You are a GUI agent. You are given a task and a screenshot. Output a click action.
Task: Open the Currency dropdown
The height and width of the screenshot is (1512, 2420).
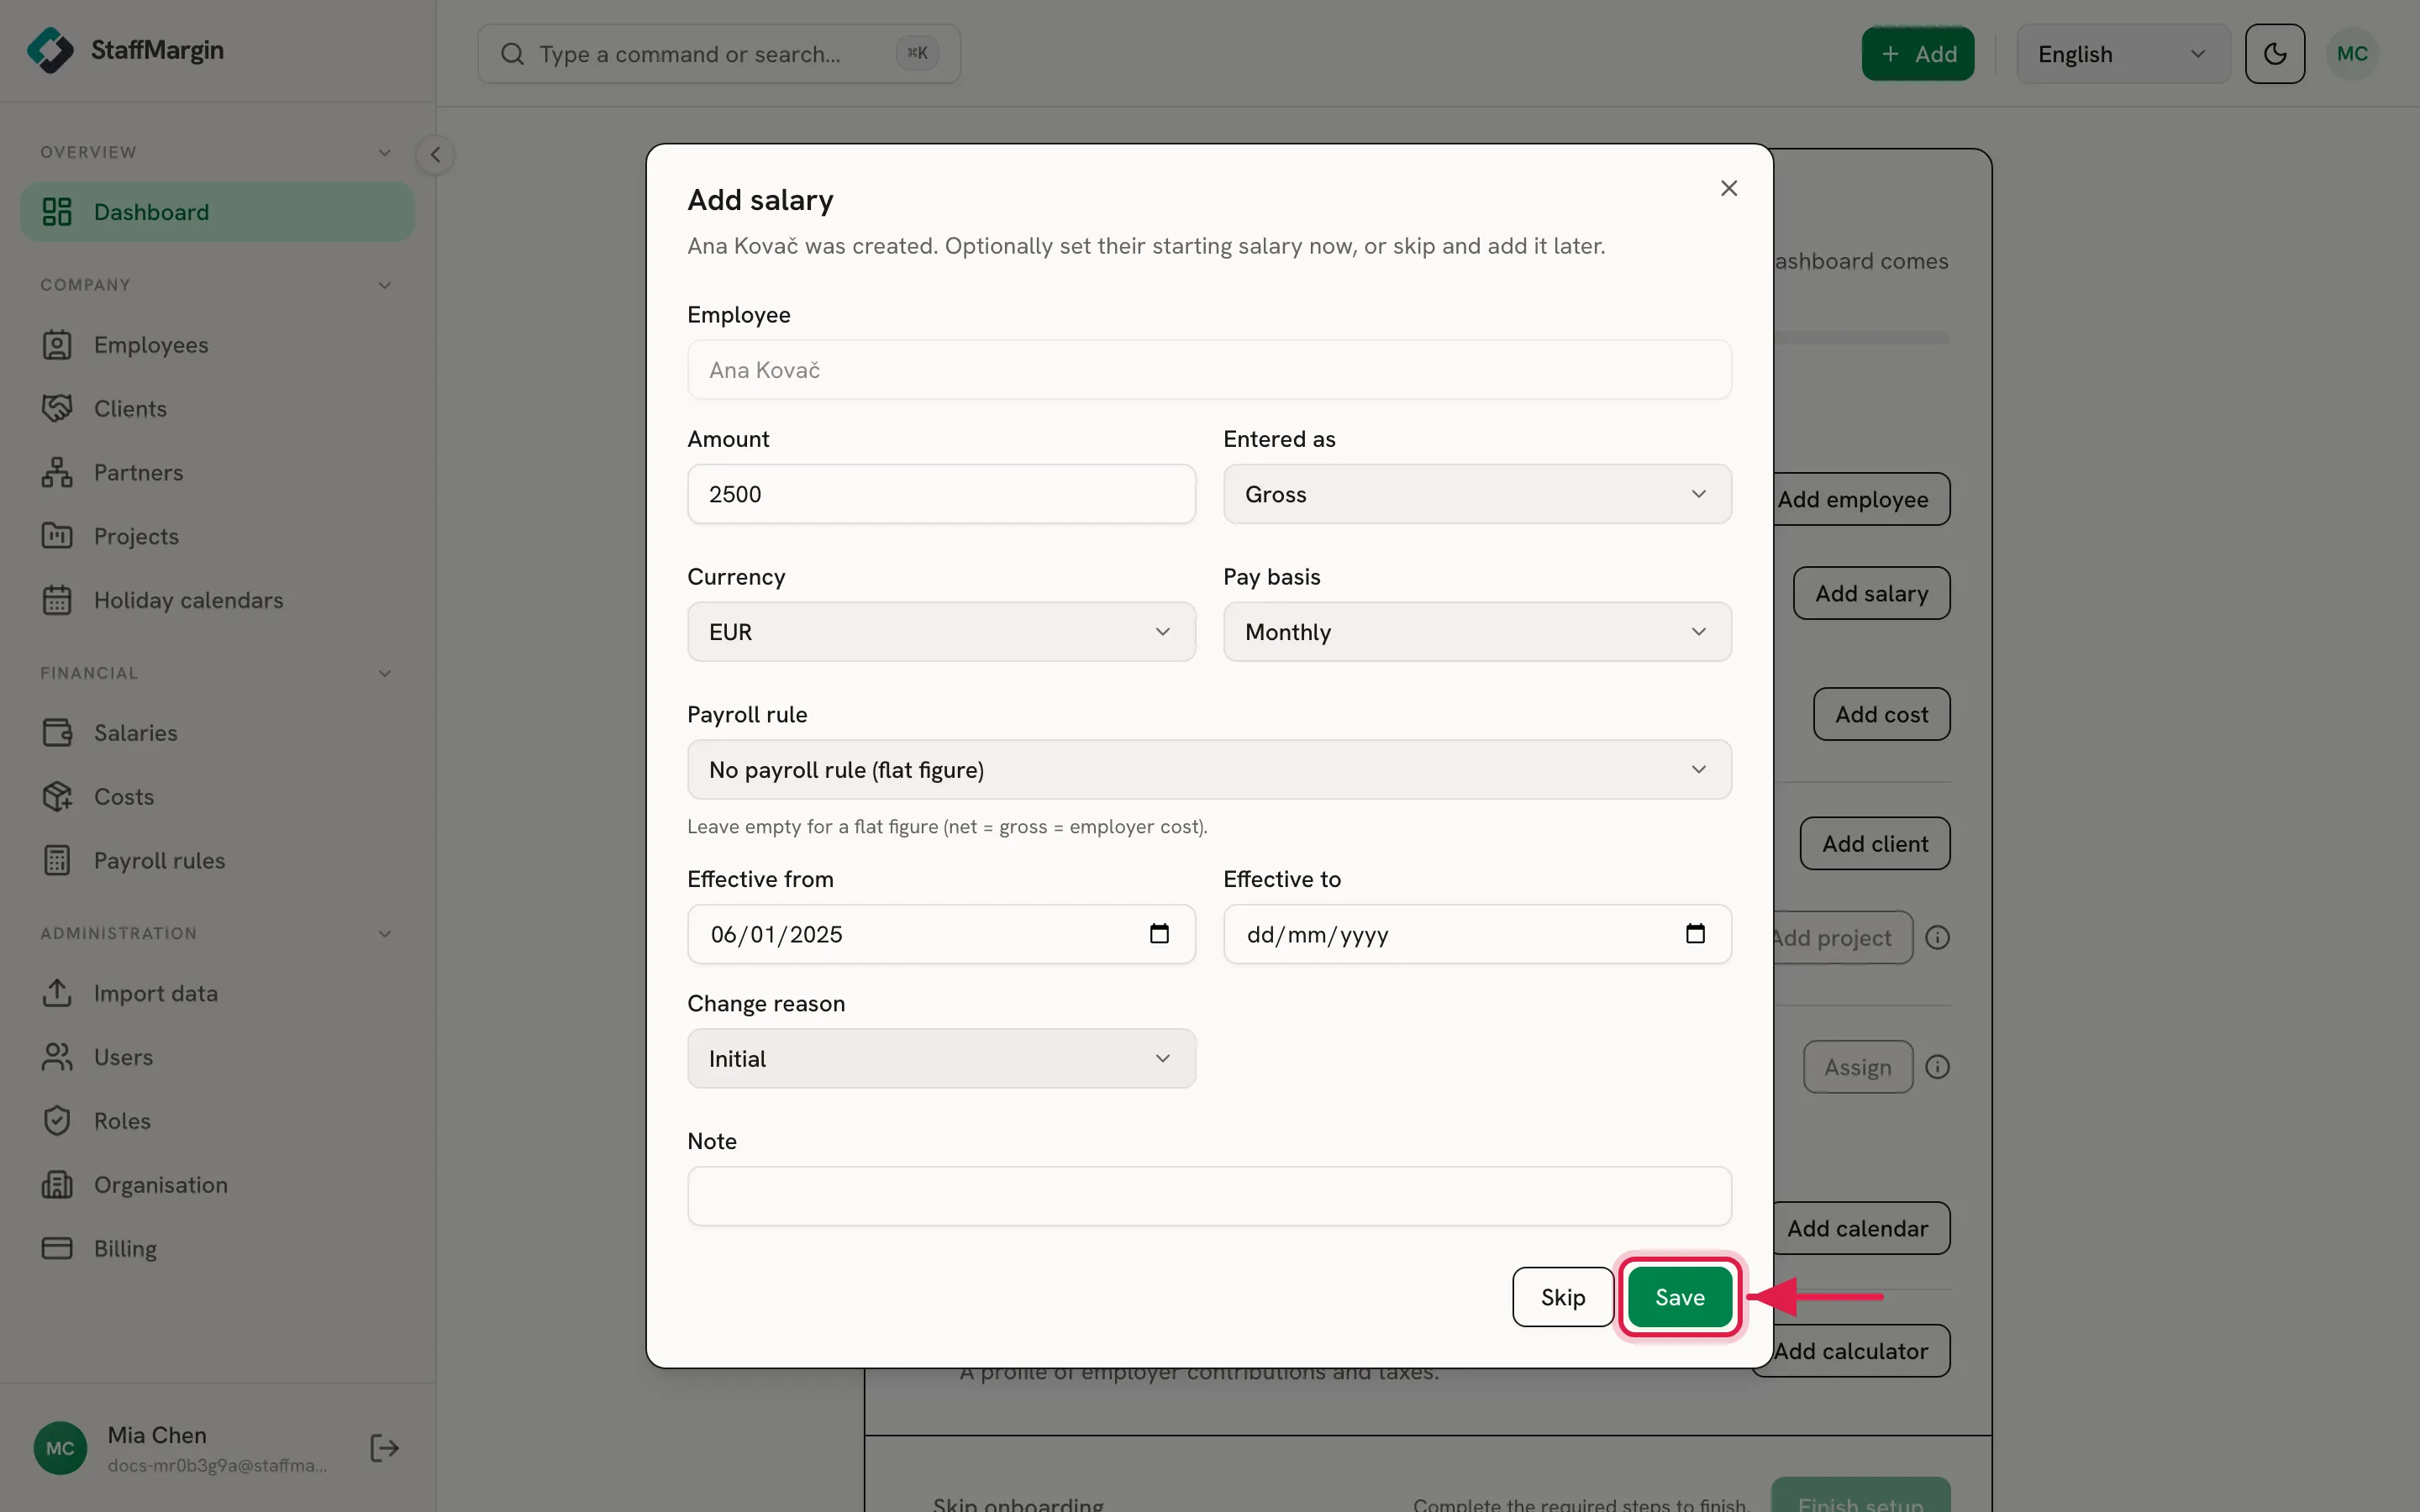pos(941,632)
